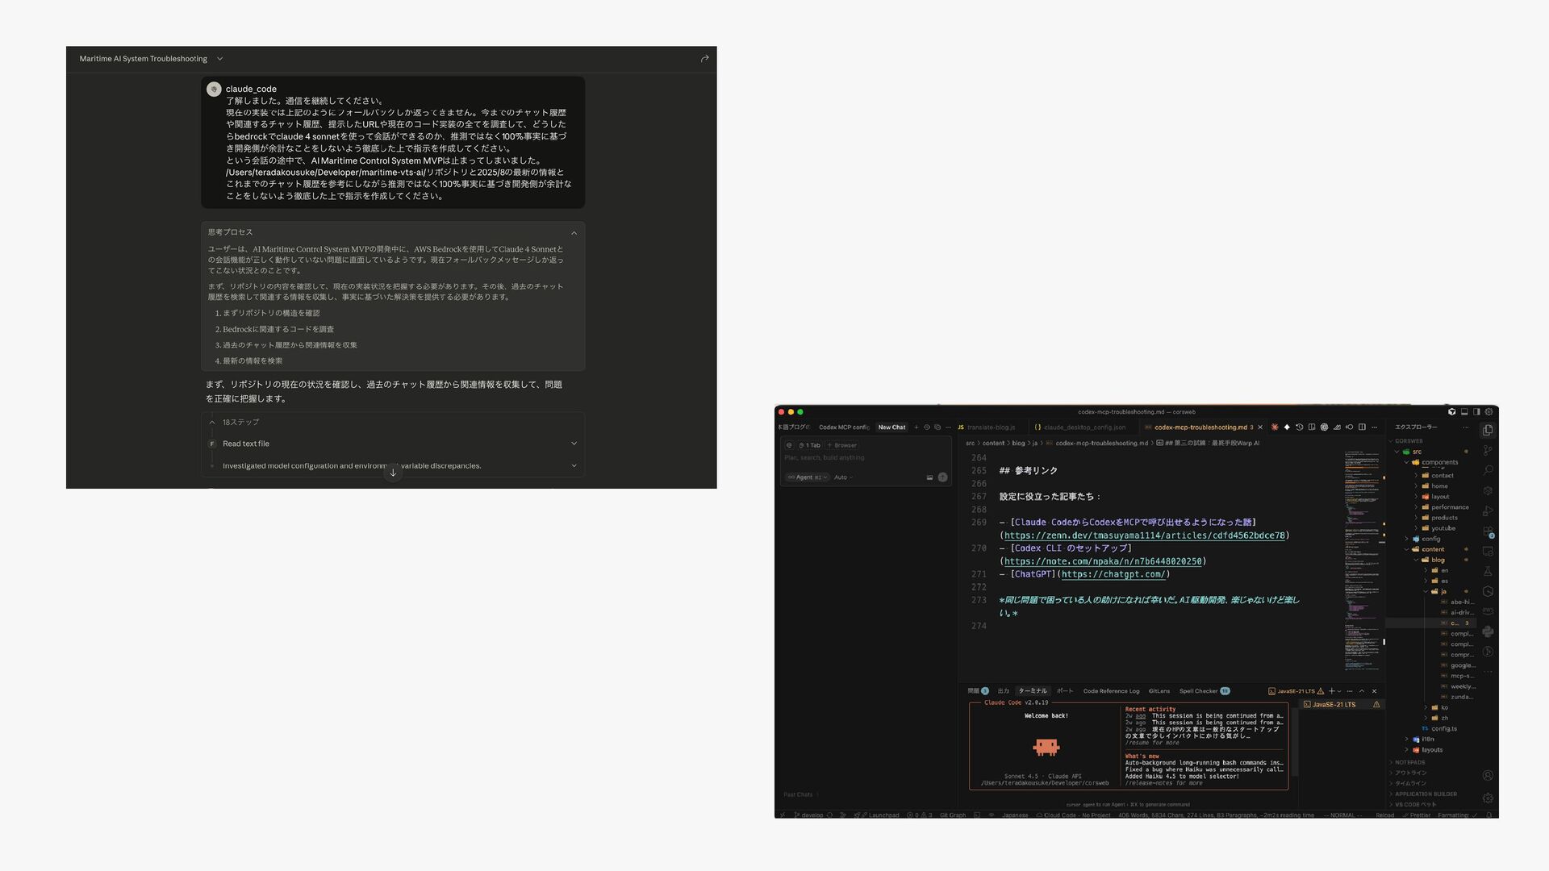Screen dimensions: 1549x871
Task: Toggle the panel maximize chevron in terminal header
Action: [x=1362, y=691]
